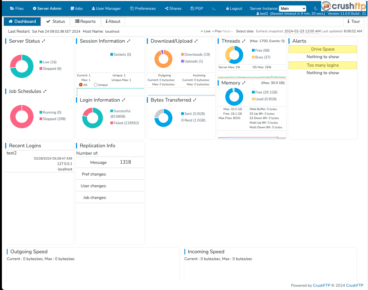This screenshot has height=290, width=368.
Task: Go to the Prev snapshot
Action: pos(217,31)
